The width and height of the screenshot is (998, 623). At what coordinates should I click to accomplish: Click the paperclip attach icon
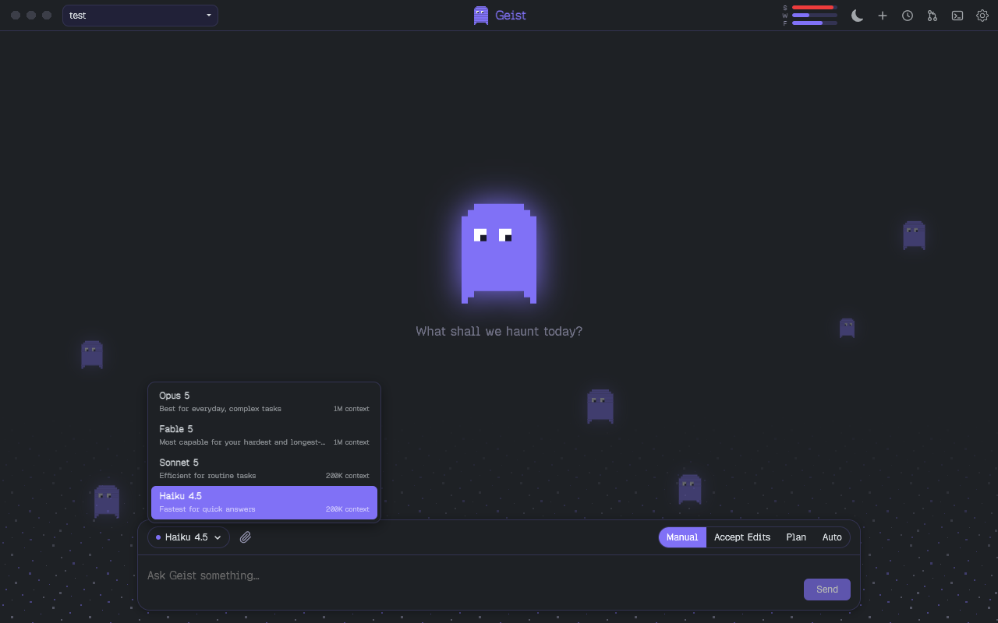tap(246, 537)
